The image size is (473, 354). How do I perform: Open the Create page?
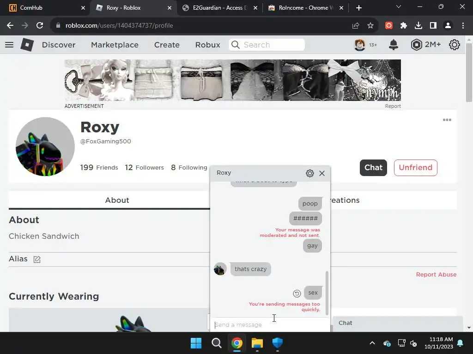(167, 45)
